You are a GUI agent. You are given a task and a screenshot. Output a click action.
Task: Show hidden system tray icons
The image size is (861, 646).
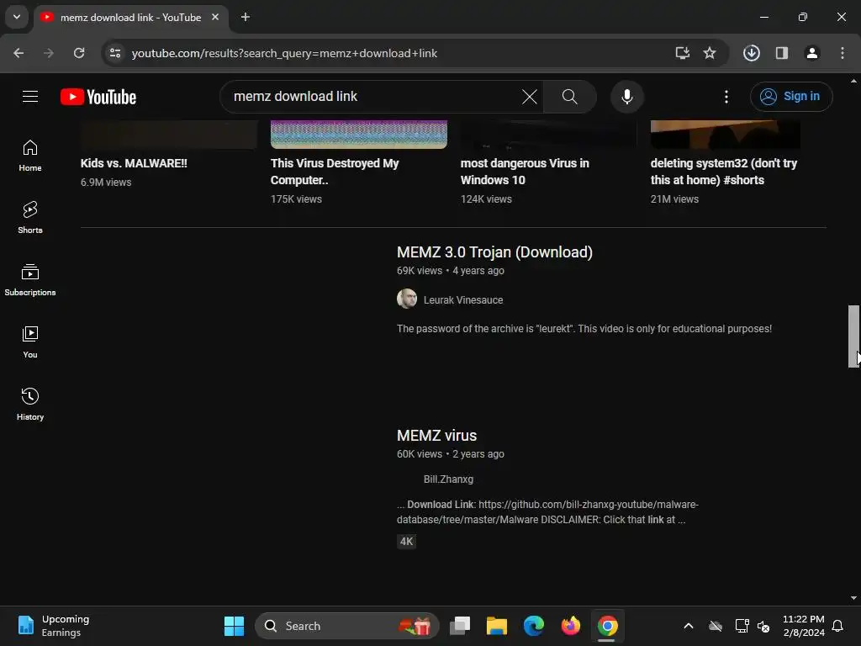point(688,626)
